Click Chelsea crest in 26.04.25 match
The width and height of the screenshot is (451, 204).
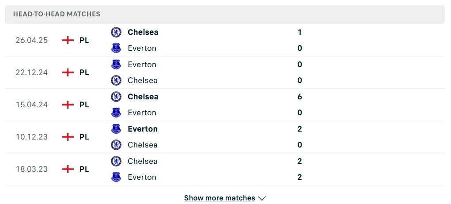click(116, 32)
